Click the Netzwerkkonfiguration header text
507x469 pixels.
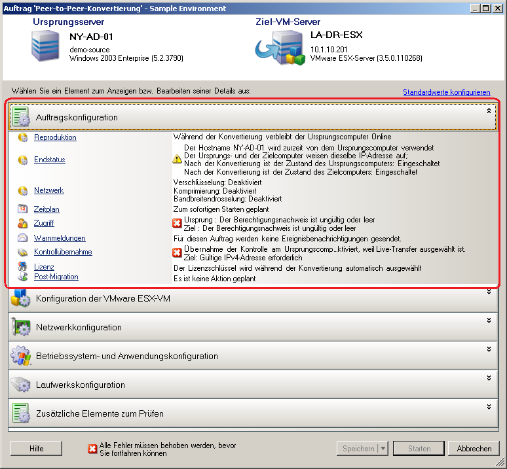[79, 327]
